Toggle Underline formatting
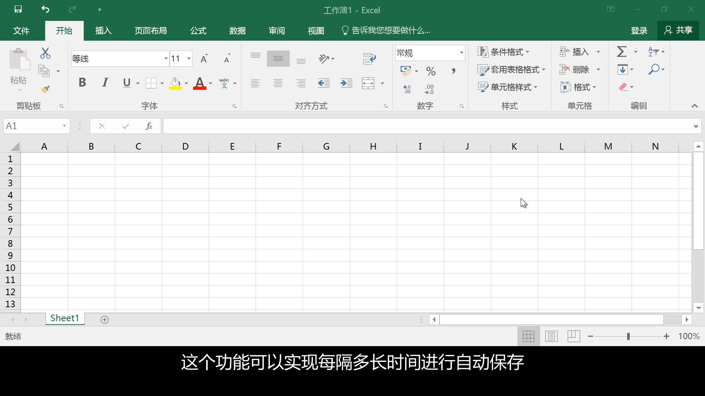The image size is (705, 396). pyautogui.click(x=127, y=82)
